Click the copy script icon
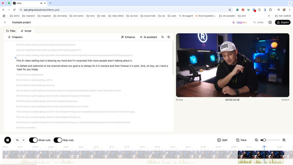Viewport: 293px width, 165px height. point(169,37)
